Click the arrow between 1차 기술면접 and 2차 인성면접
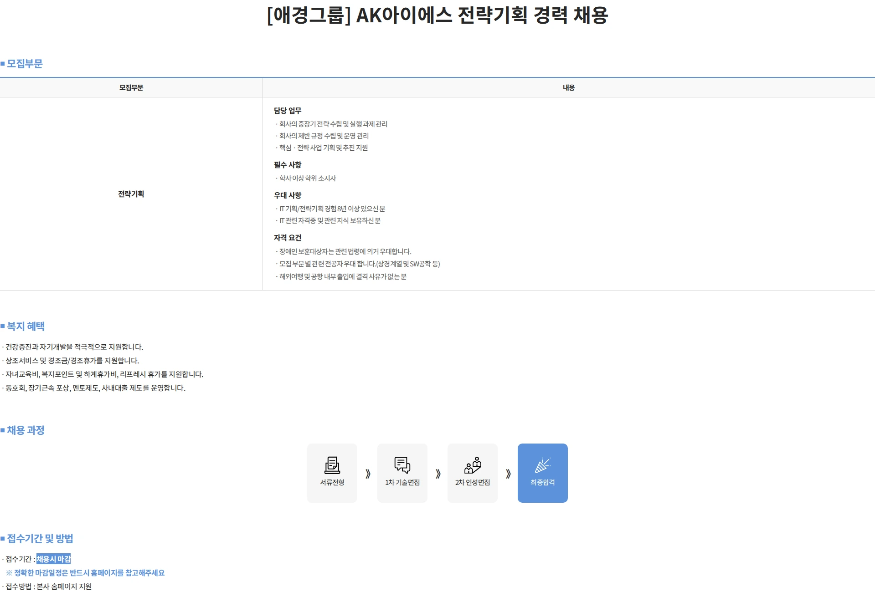875x602 pixels. 438,474
